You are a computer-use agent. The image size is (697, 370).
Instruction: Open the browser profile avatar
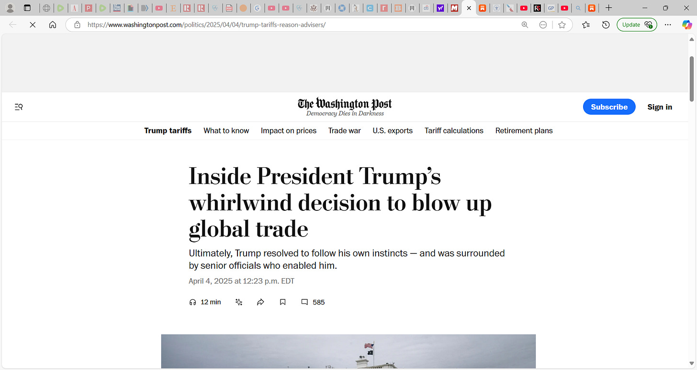point(9,8)
